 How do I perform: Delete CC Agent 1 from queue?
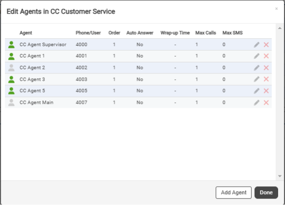pos(266,56)
